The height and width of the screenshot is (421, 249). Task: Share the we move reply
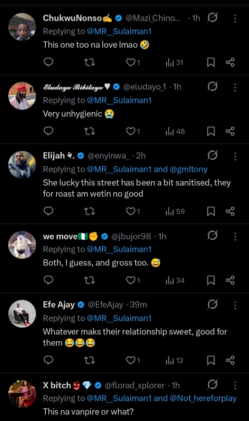(x=230, y=280)
